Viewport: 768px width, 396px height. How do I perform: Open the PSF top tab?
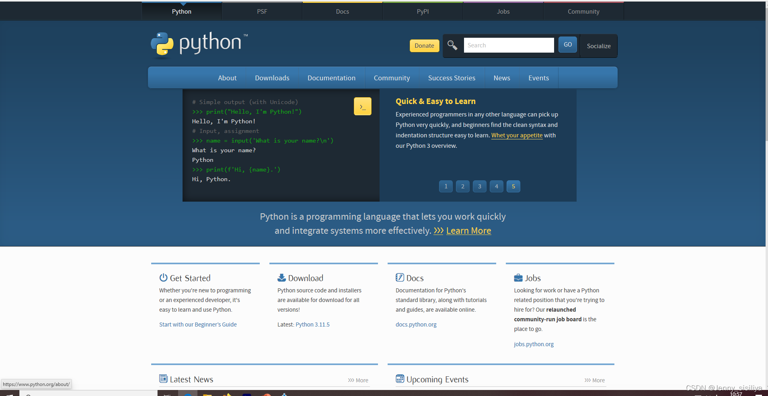pyautogui.click(x=262, y=11)
